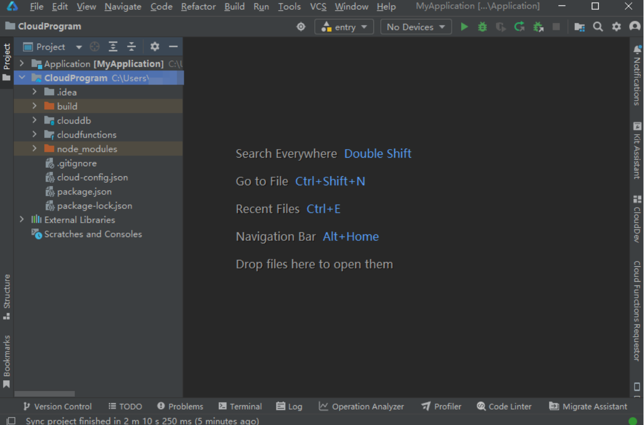This screenshot has height=425, width=644.
Task: Select cloud-config.json file
Action: coord(92,177)
